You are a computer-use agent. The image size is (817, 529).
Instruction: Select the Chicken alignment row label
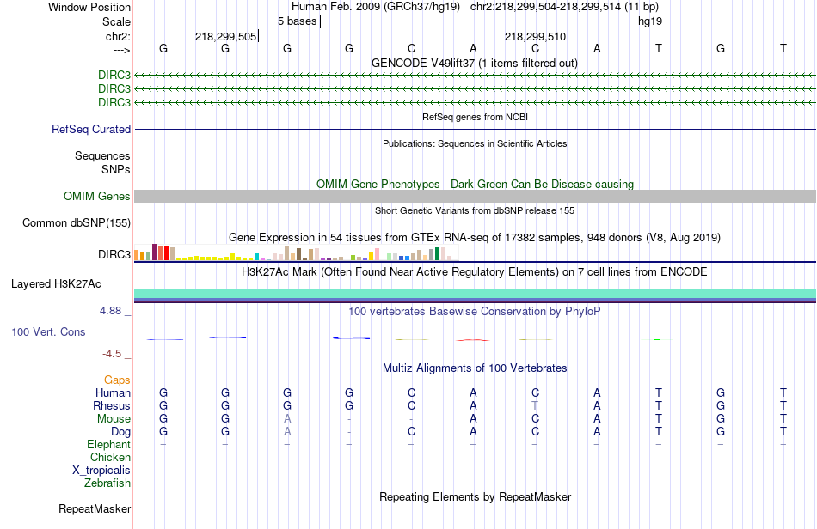tap(110, 457)
